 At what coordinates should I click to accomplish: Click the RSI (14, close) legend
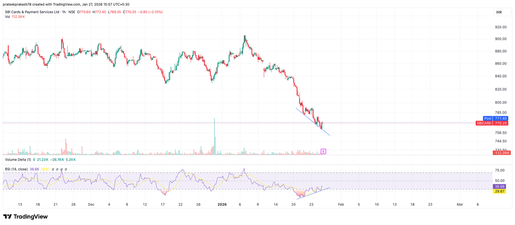click(x=16, y=169)
